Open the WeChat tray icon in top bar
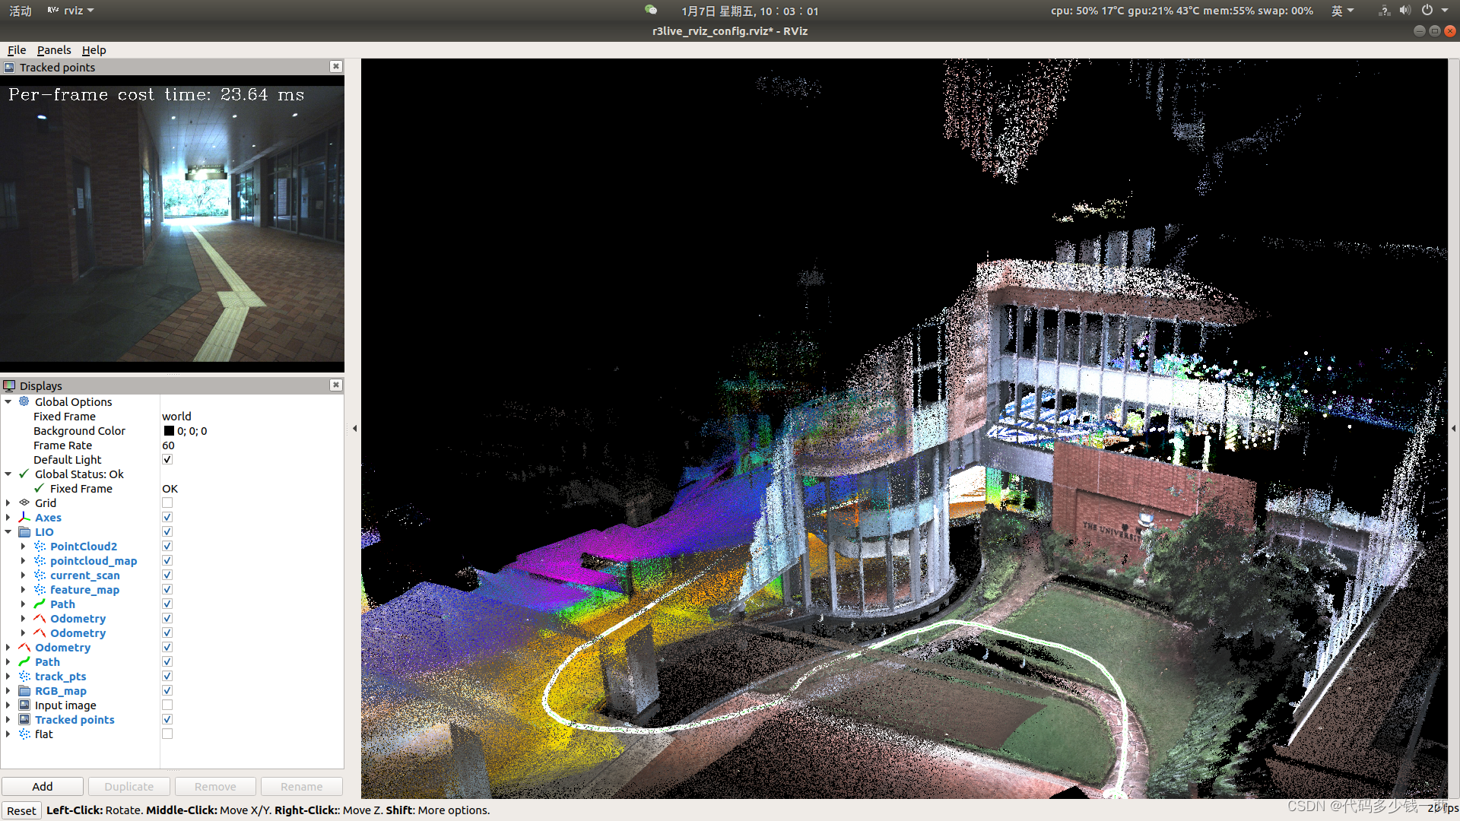 point(650,10)
